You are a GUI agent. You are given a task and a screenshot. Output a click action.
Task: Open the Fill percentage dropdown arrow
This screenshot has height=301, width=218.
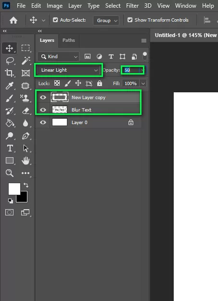click(143, 84)
